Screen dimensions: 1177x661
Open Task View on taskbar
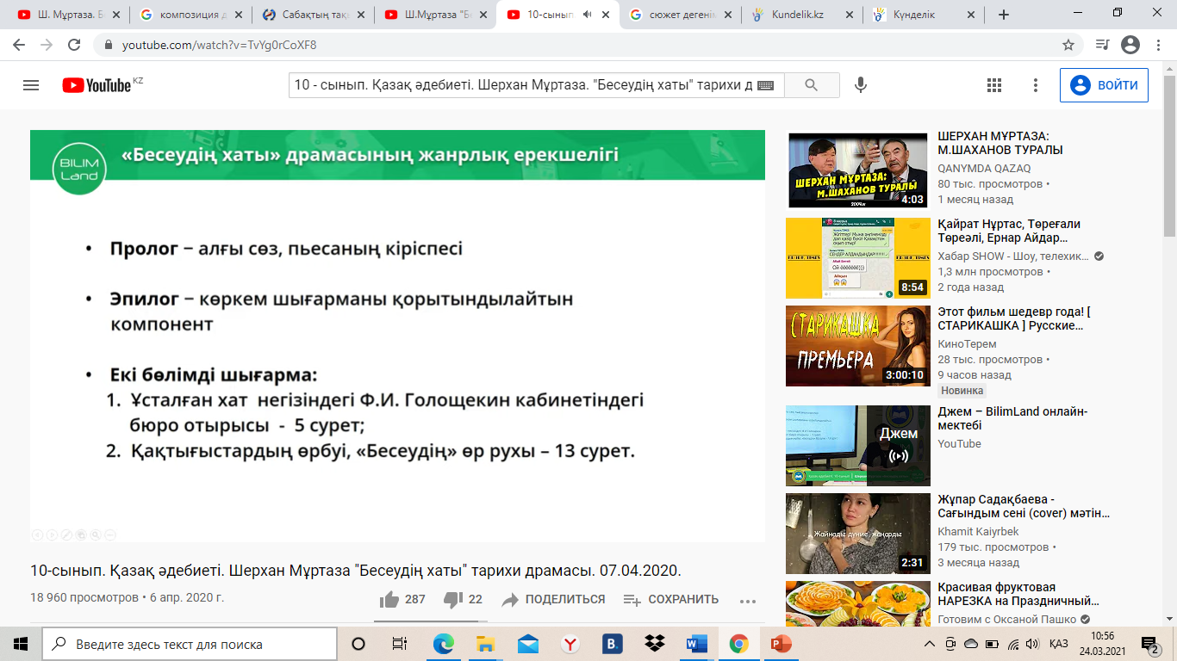click(400, 644)
